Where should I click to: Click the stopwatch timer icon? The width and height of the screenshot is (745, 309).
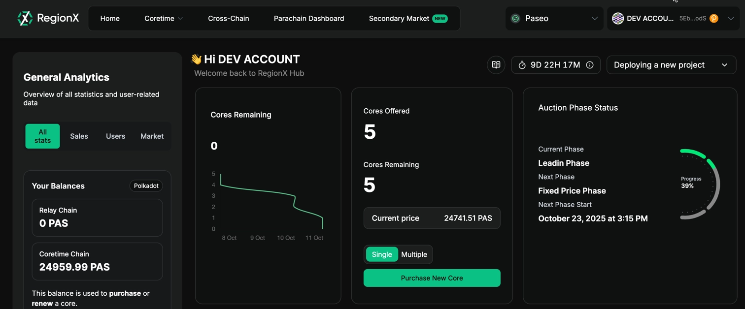522,65
